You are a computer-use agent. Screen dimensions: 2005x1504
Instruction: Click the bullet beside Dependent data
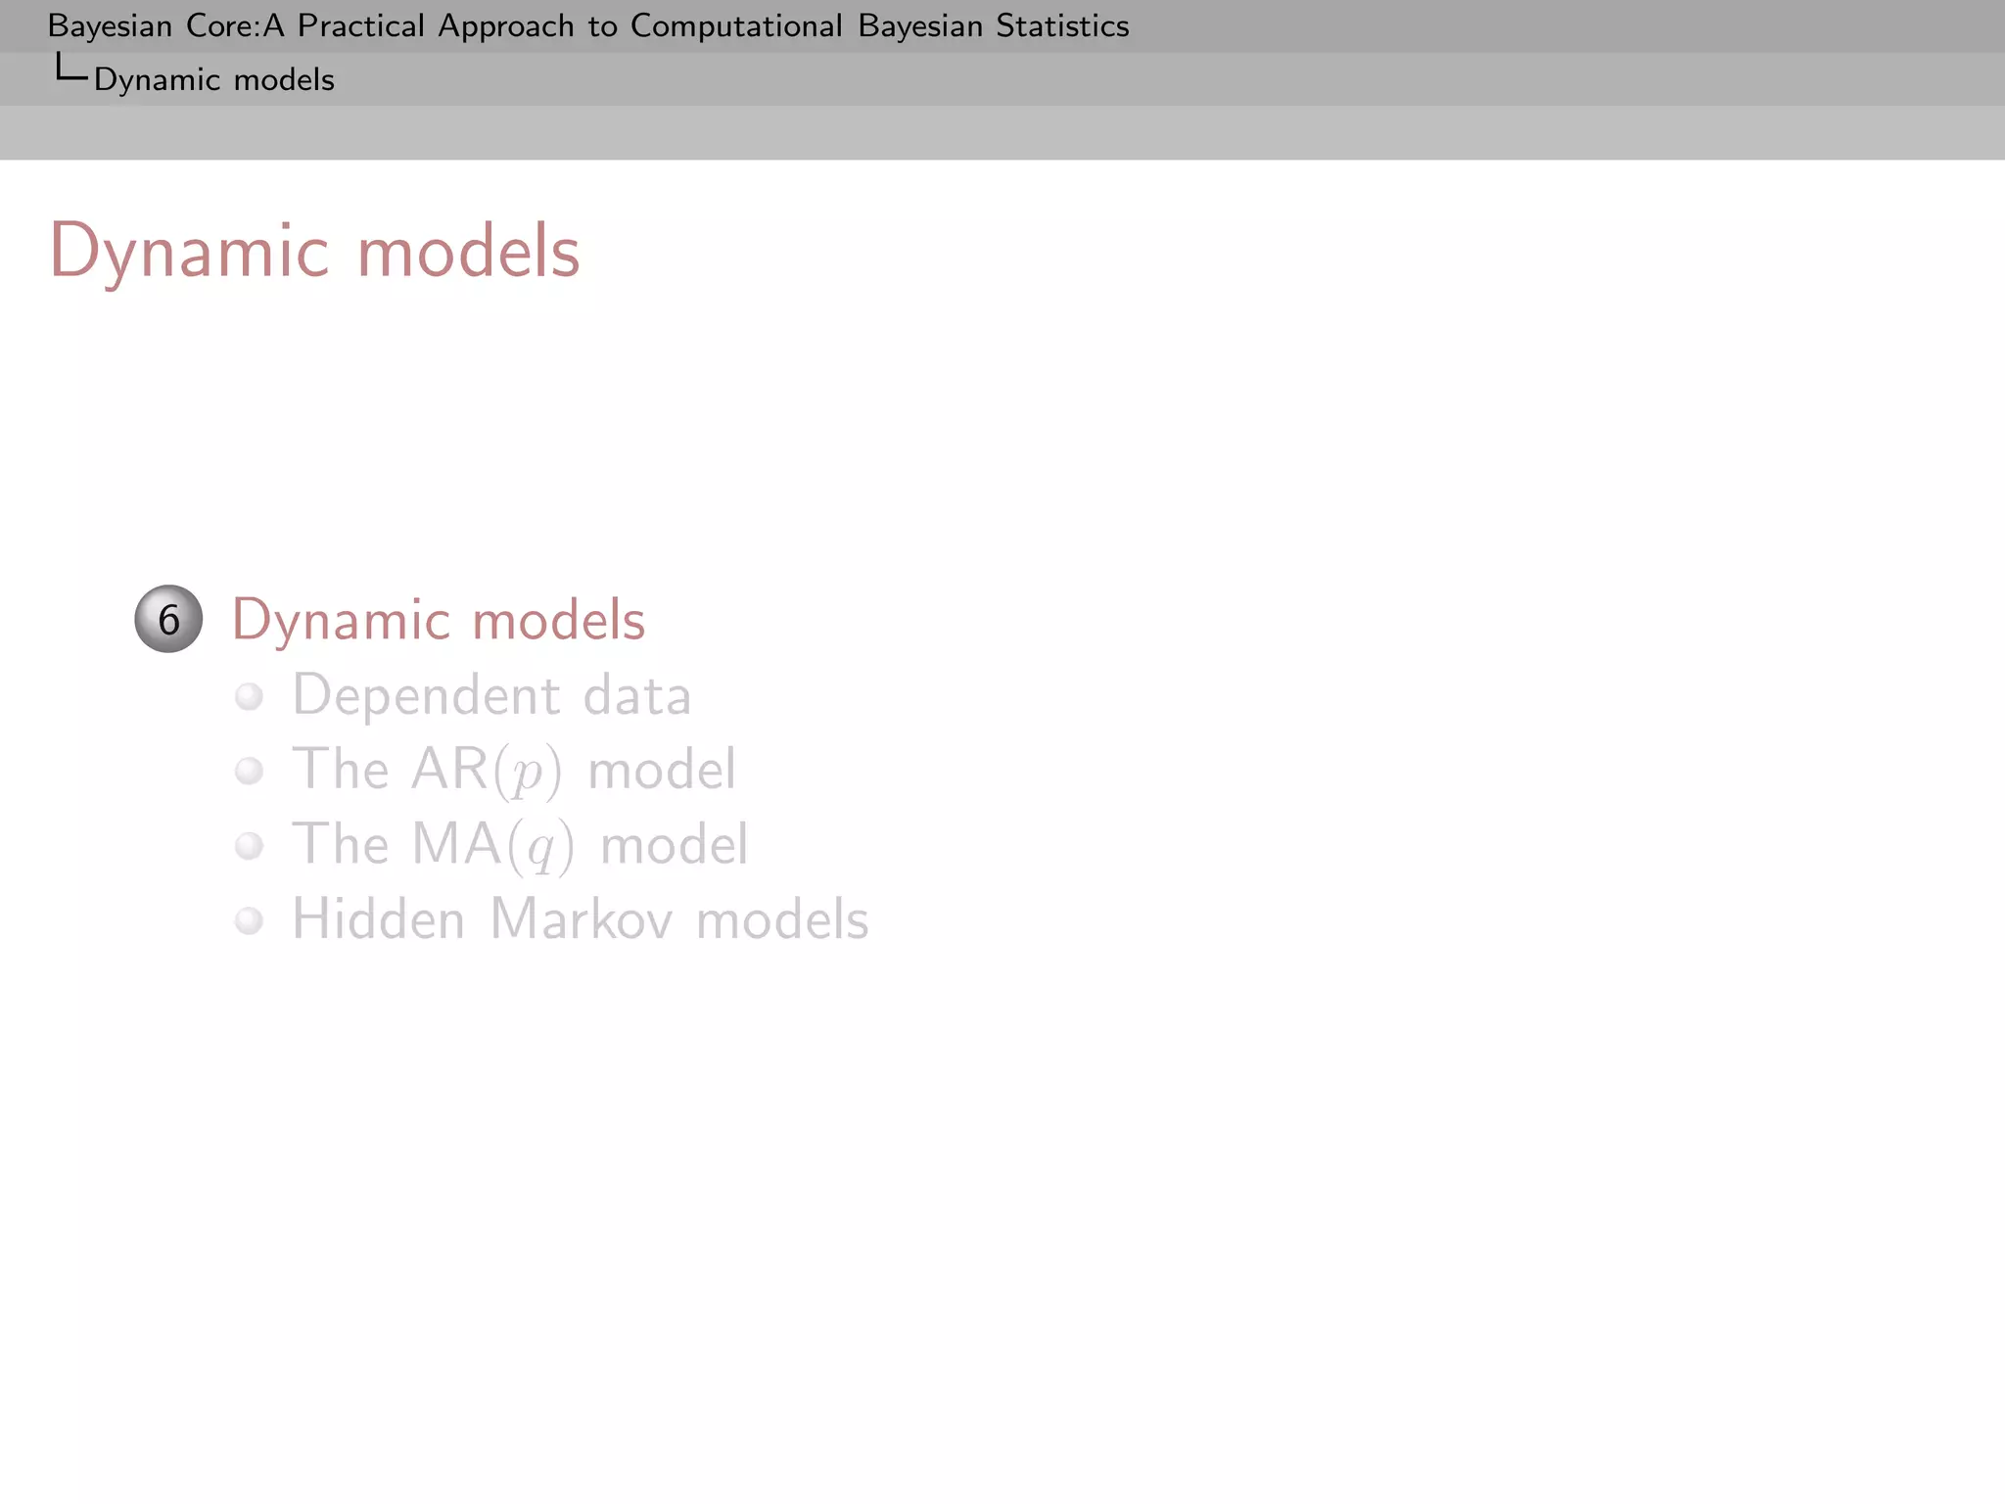click(x=250, y=696)
